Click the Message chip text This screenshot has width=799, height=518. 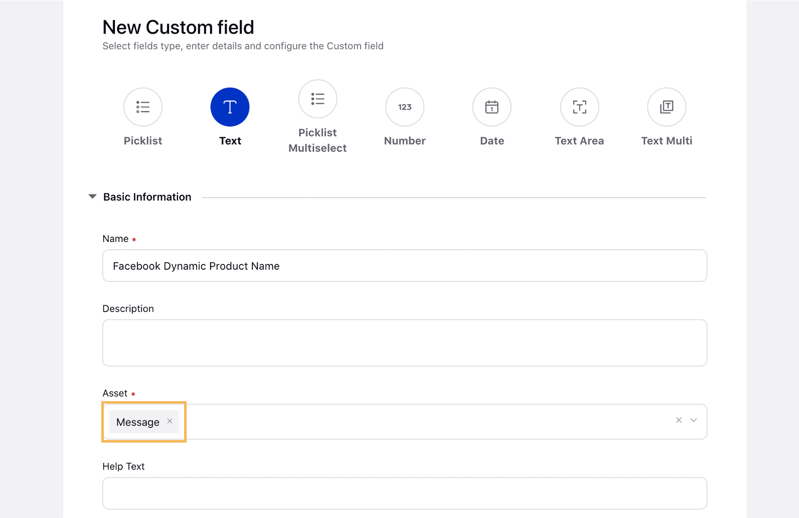138,422
